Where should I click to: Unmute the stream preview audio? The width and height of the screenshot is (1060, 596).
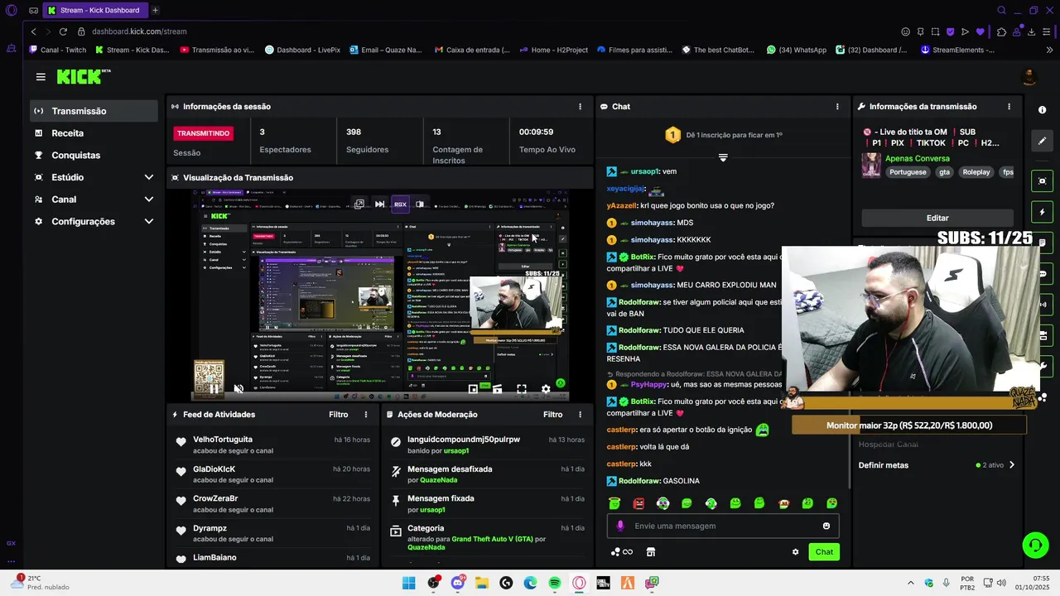pos(238,389)
